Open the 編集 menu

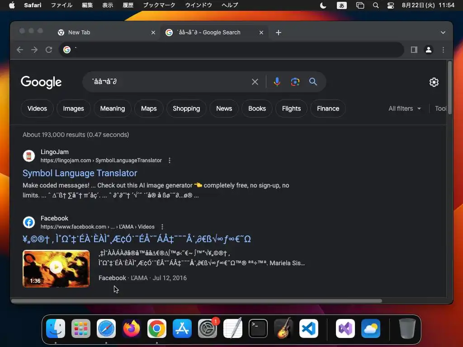pos(87,5)
